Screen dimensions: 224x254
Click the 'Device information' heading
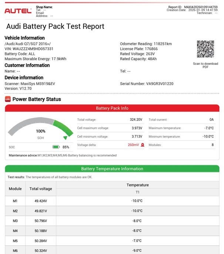tap(24, 78)
